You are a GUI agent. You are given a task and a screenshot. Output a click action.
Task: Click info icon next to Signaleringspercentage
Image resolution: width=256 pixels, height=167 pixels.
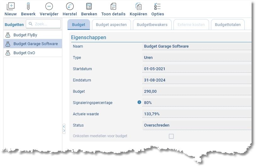tap(139, 102)
